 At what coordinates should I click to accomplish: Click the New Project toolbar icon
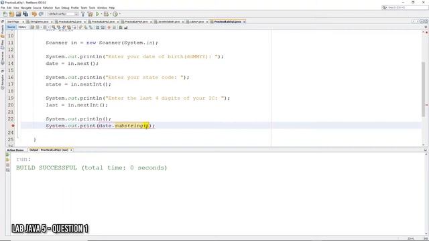pos(11,14)
